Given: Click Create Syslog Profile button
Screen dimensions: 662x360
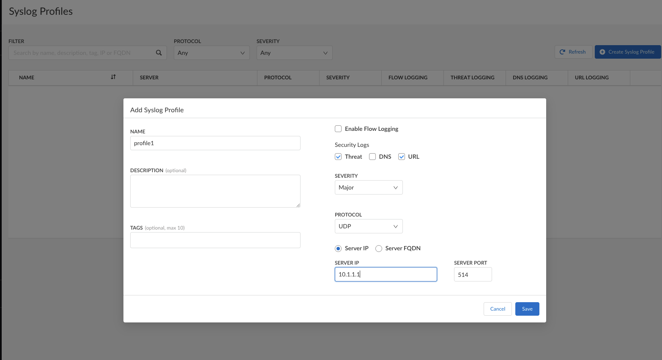Looking at the screenshot, I should [x=627, y=52].
